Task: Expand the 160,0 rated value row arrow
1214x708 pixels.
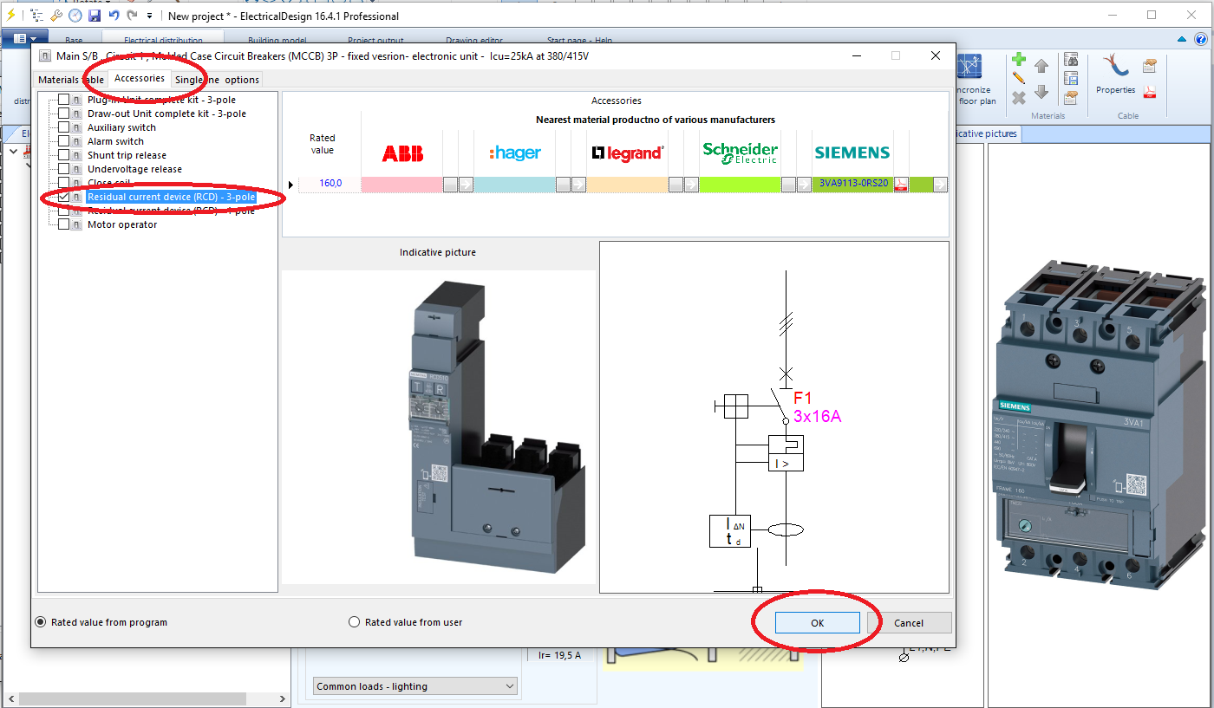Action: [x=291, y=184]
